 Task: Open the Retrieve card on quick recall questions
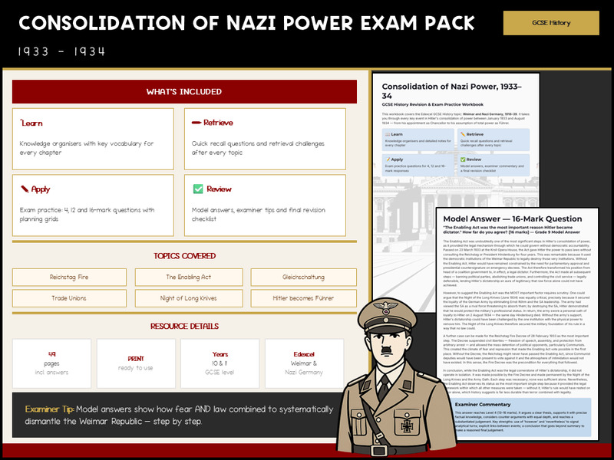[x=265, y=139]
